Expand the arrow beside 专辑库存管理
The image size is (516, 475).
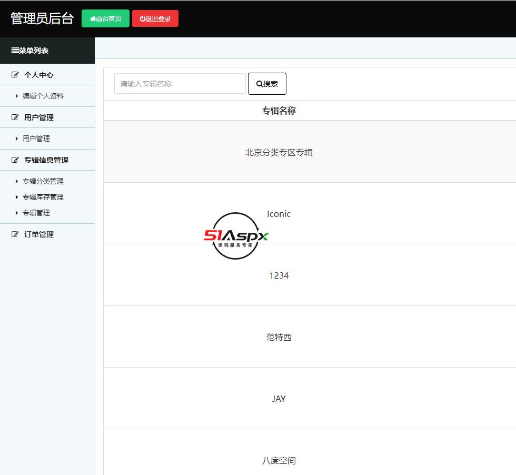(17, 197)
